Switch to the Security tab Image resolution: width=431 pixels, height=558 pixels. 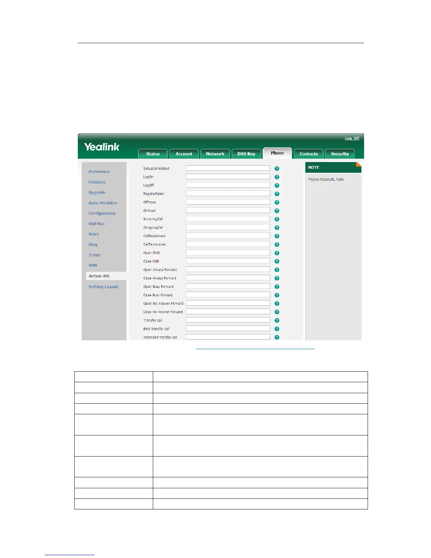(340, 154)
